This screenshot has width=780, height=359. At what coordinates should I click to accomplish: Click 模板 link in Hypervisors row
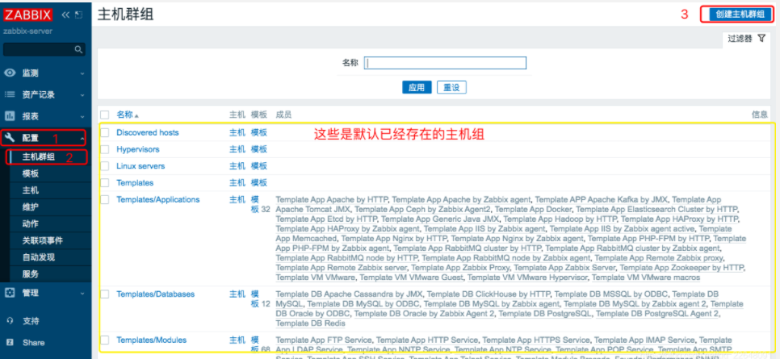click(x=259, y=149)
